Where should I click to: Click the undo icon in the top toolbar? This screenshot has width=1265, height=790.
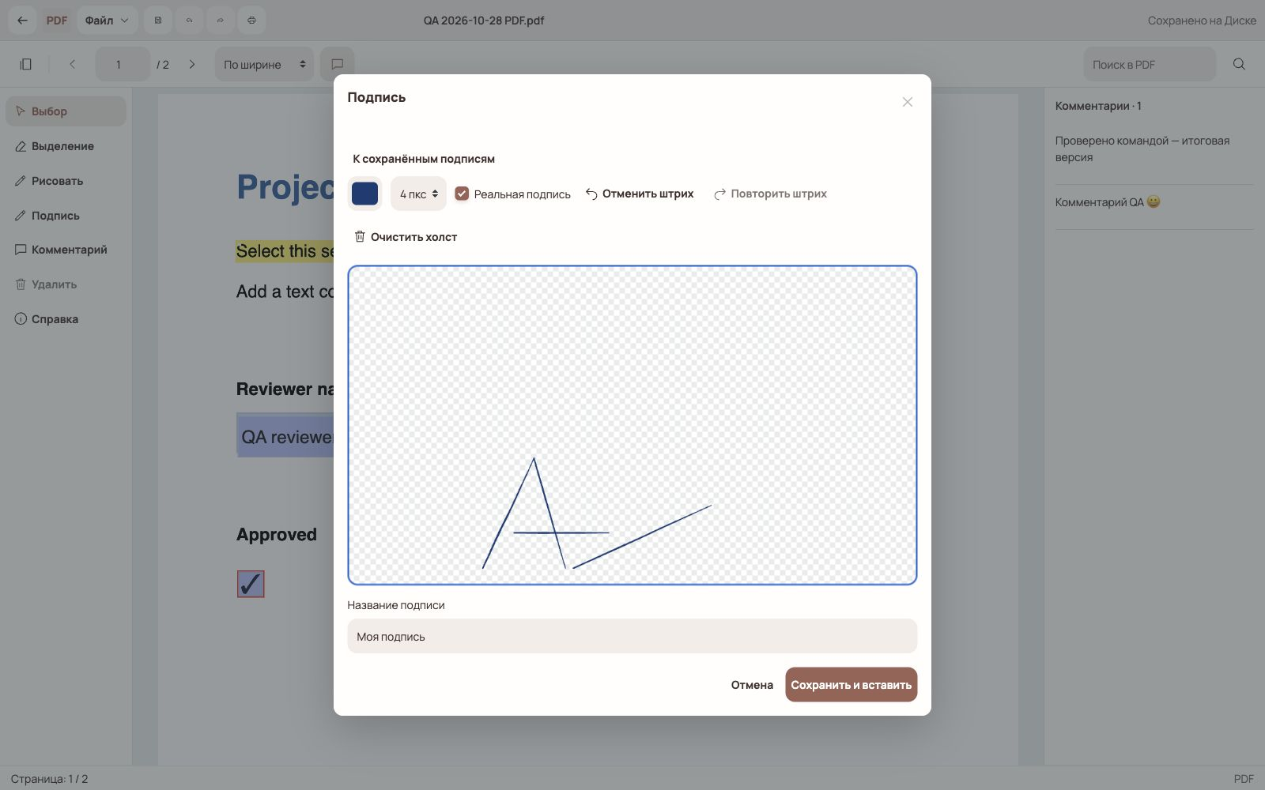click(x=189, y=21)
